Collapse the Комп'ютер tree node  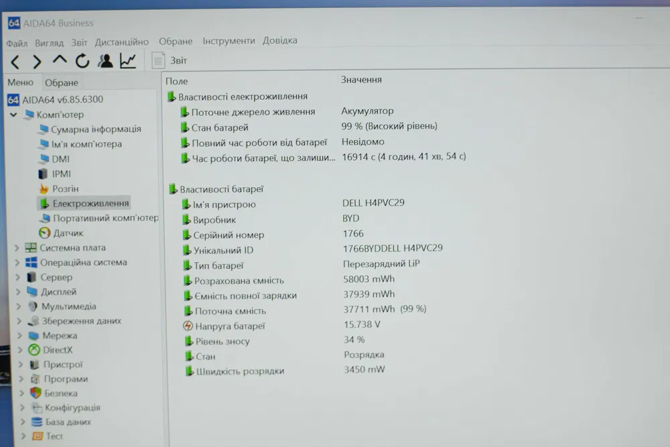pos(13,115)
